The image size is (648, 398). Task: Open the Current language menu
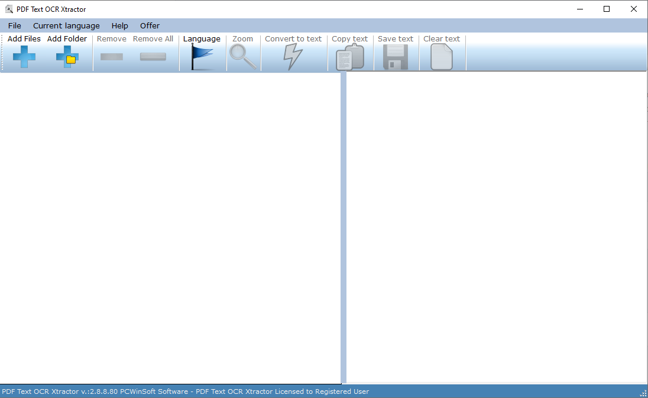coord(66,25)
